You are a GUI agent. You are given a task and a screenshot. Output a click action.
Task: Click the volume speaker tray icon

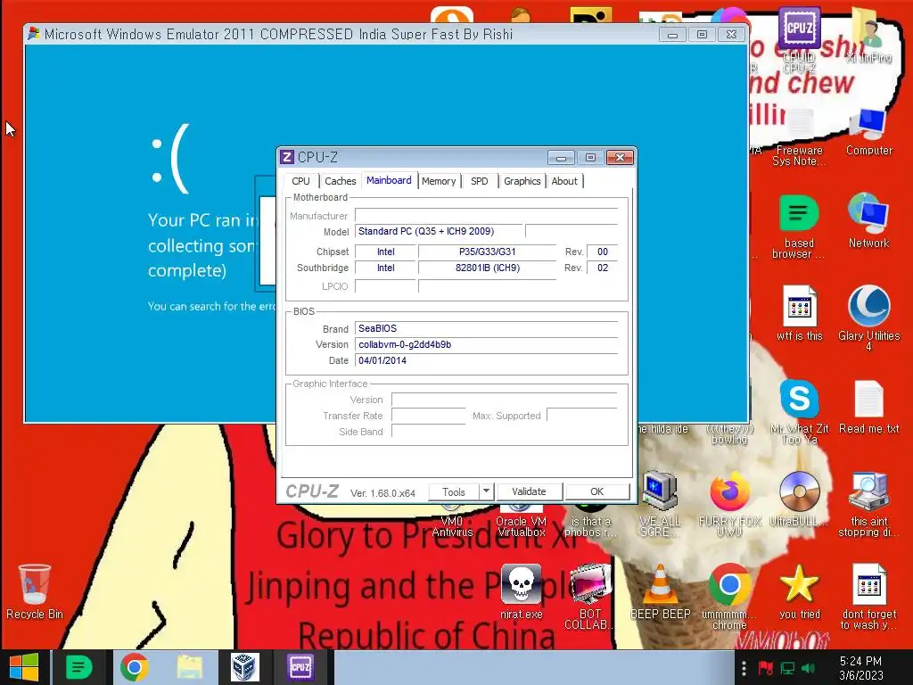(x=808, y=668)
